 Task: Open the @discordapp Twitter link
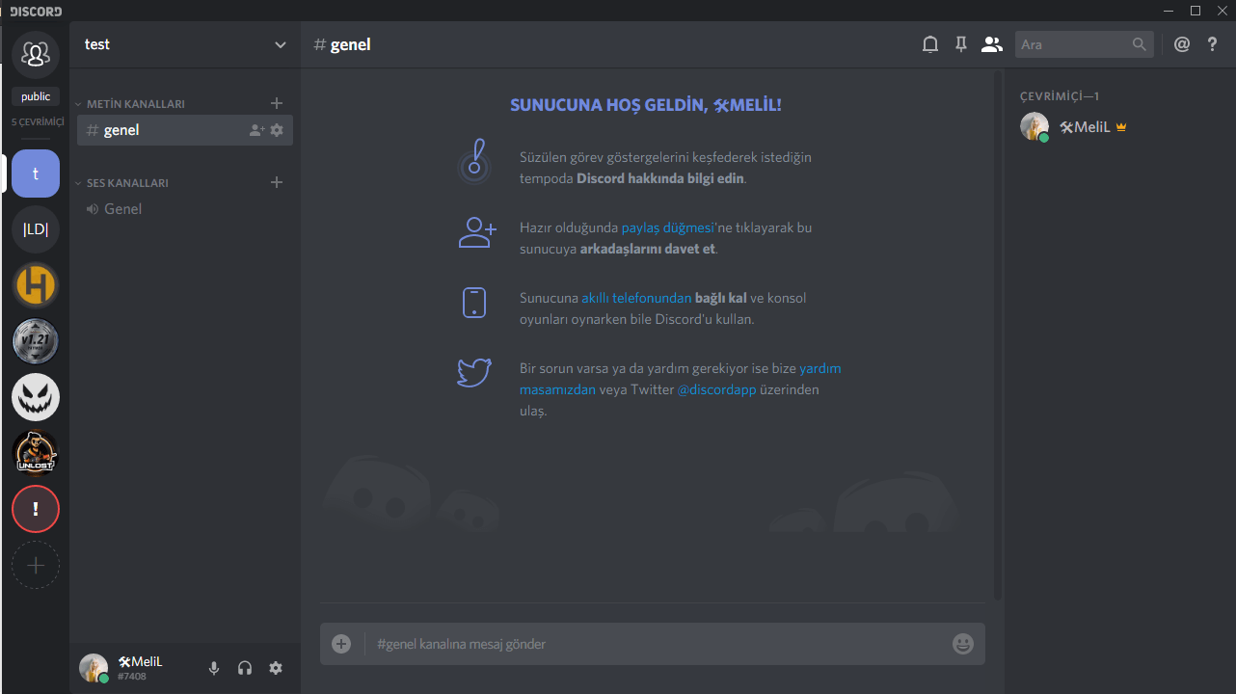coord(716,389)
